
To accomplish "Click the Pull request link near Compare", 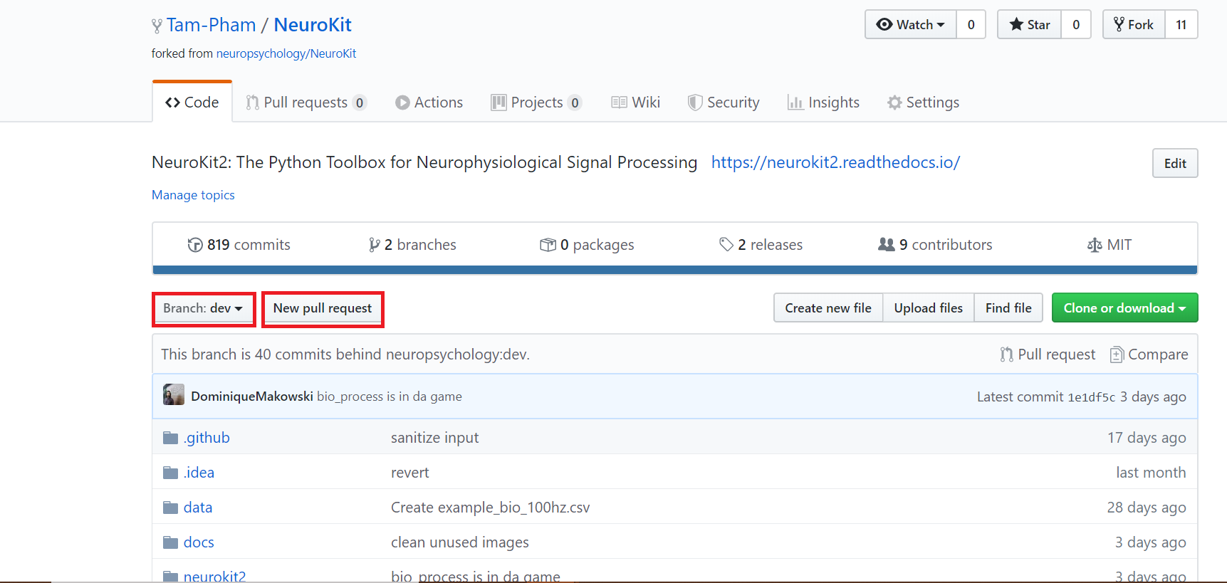I will pyautogui.click(x=1048, y=354).
